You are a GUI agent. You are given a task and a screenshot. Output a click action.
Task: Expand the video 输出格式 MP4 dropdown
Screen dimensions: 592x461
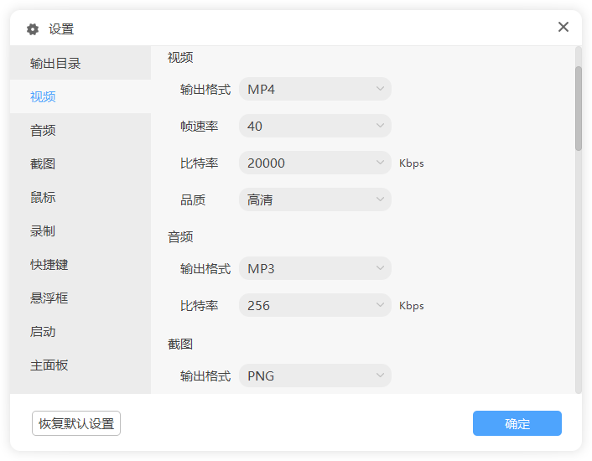[314, 89]
